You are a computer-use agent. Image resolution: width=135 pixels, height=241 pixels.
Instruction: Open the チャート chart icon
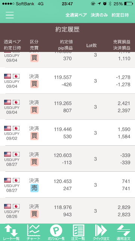pyautogui.click(x=33, y=232)
